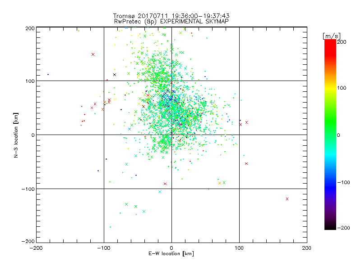The image size is (361, 270).
Task: Click the colorbar's '100' label
Action: [342, 88]
